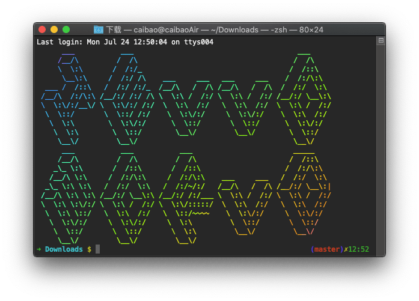419x301 pixels.
Task: Zoom the window with the green button
Action: tap(66, 29)
